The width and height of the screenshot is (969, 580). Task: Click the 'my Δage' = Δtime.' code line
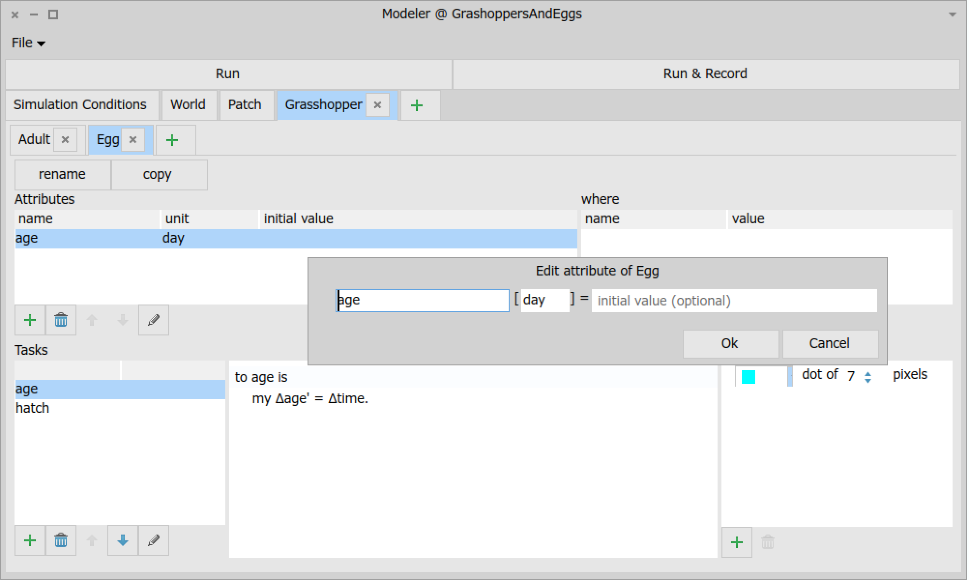point(310,399)
